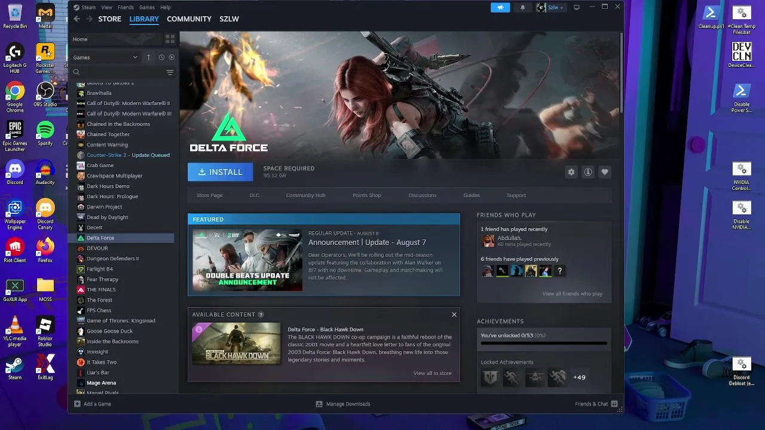This screenshot has width=765, height=430.
Task: Click the library page vertical scrollbar
Action: pos(621,72)
